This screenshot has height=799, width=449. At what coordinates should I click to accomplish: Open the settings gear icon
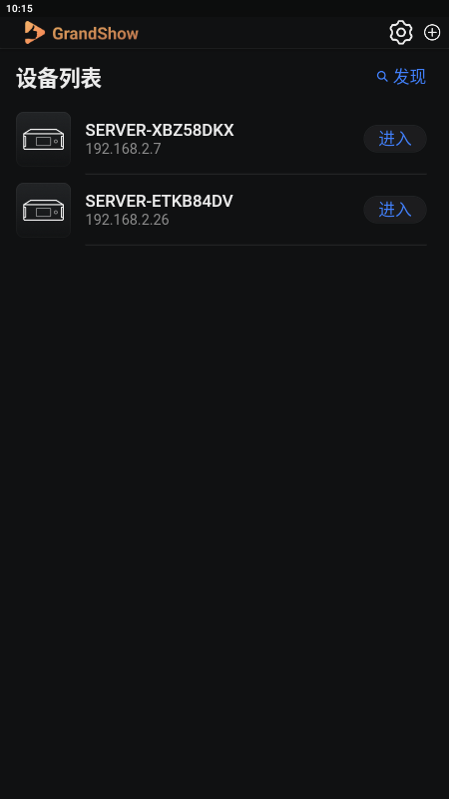(401, 33)
